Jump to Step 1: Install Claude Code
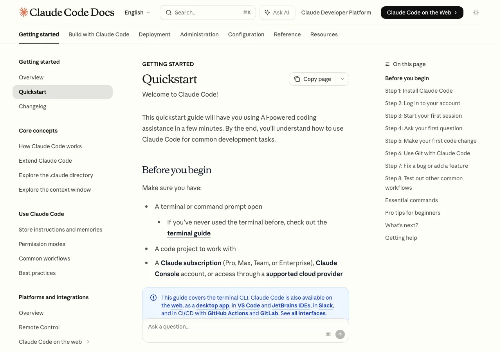Viewport: 501px width, 352px height. (419, 91)
